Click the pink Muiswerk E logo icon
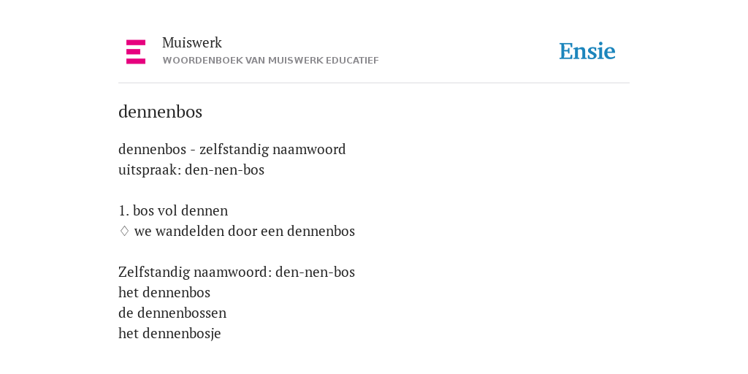 pos(136,52)
